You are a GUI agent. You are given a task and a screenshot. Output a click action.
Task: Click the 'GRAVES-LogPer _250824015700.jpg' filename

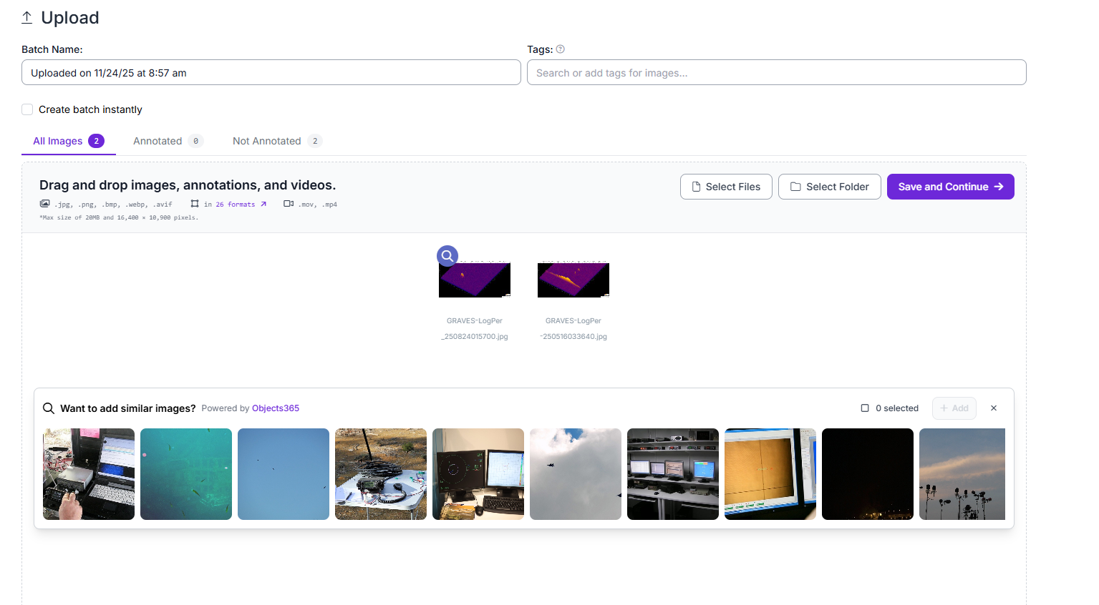click(x=475, y=328)
